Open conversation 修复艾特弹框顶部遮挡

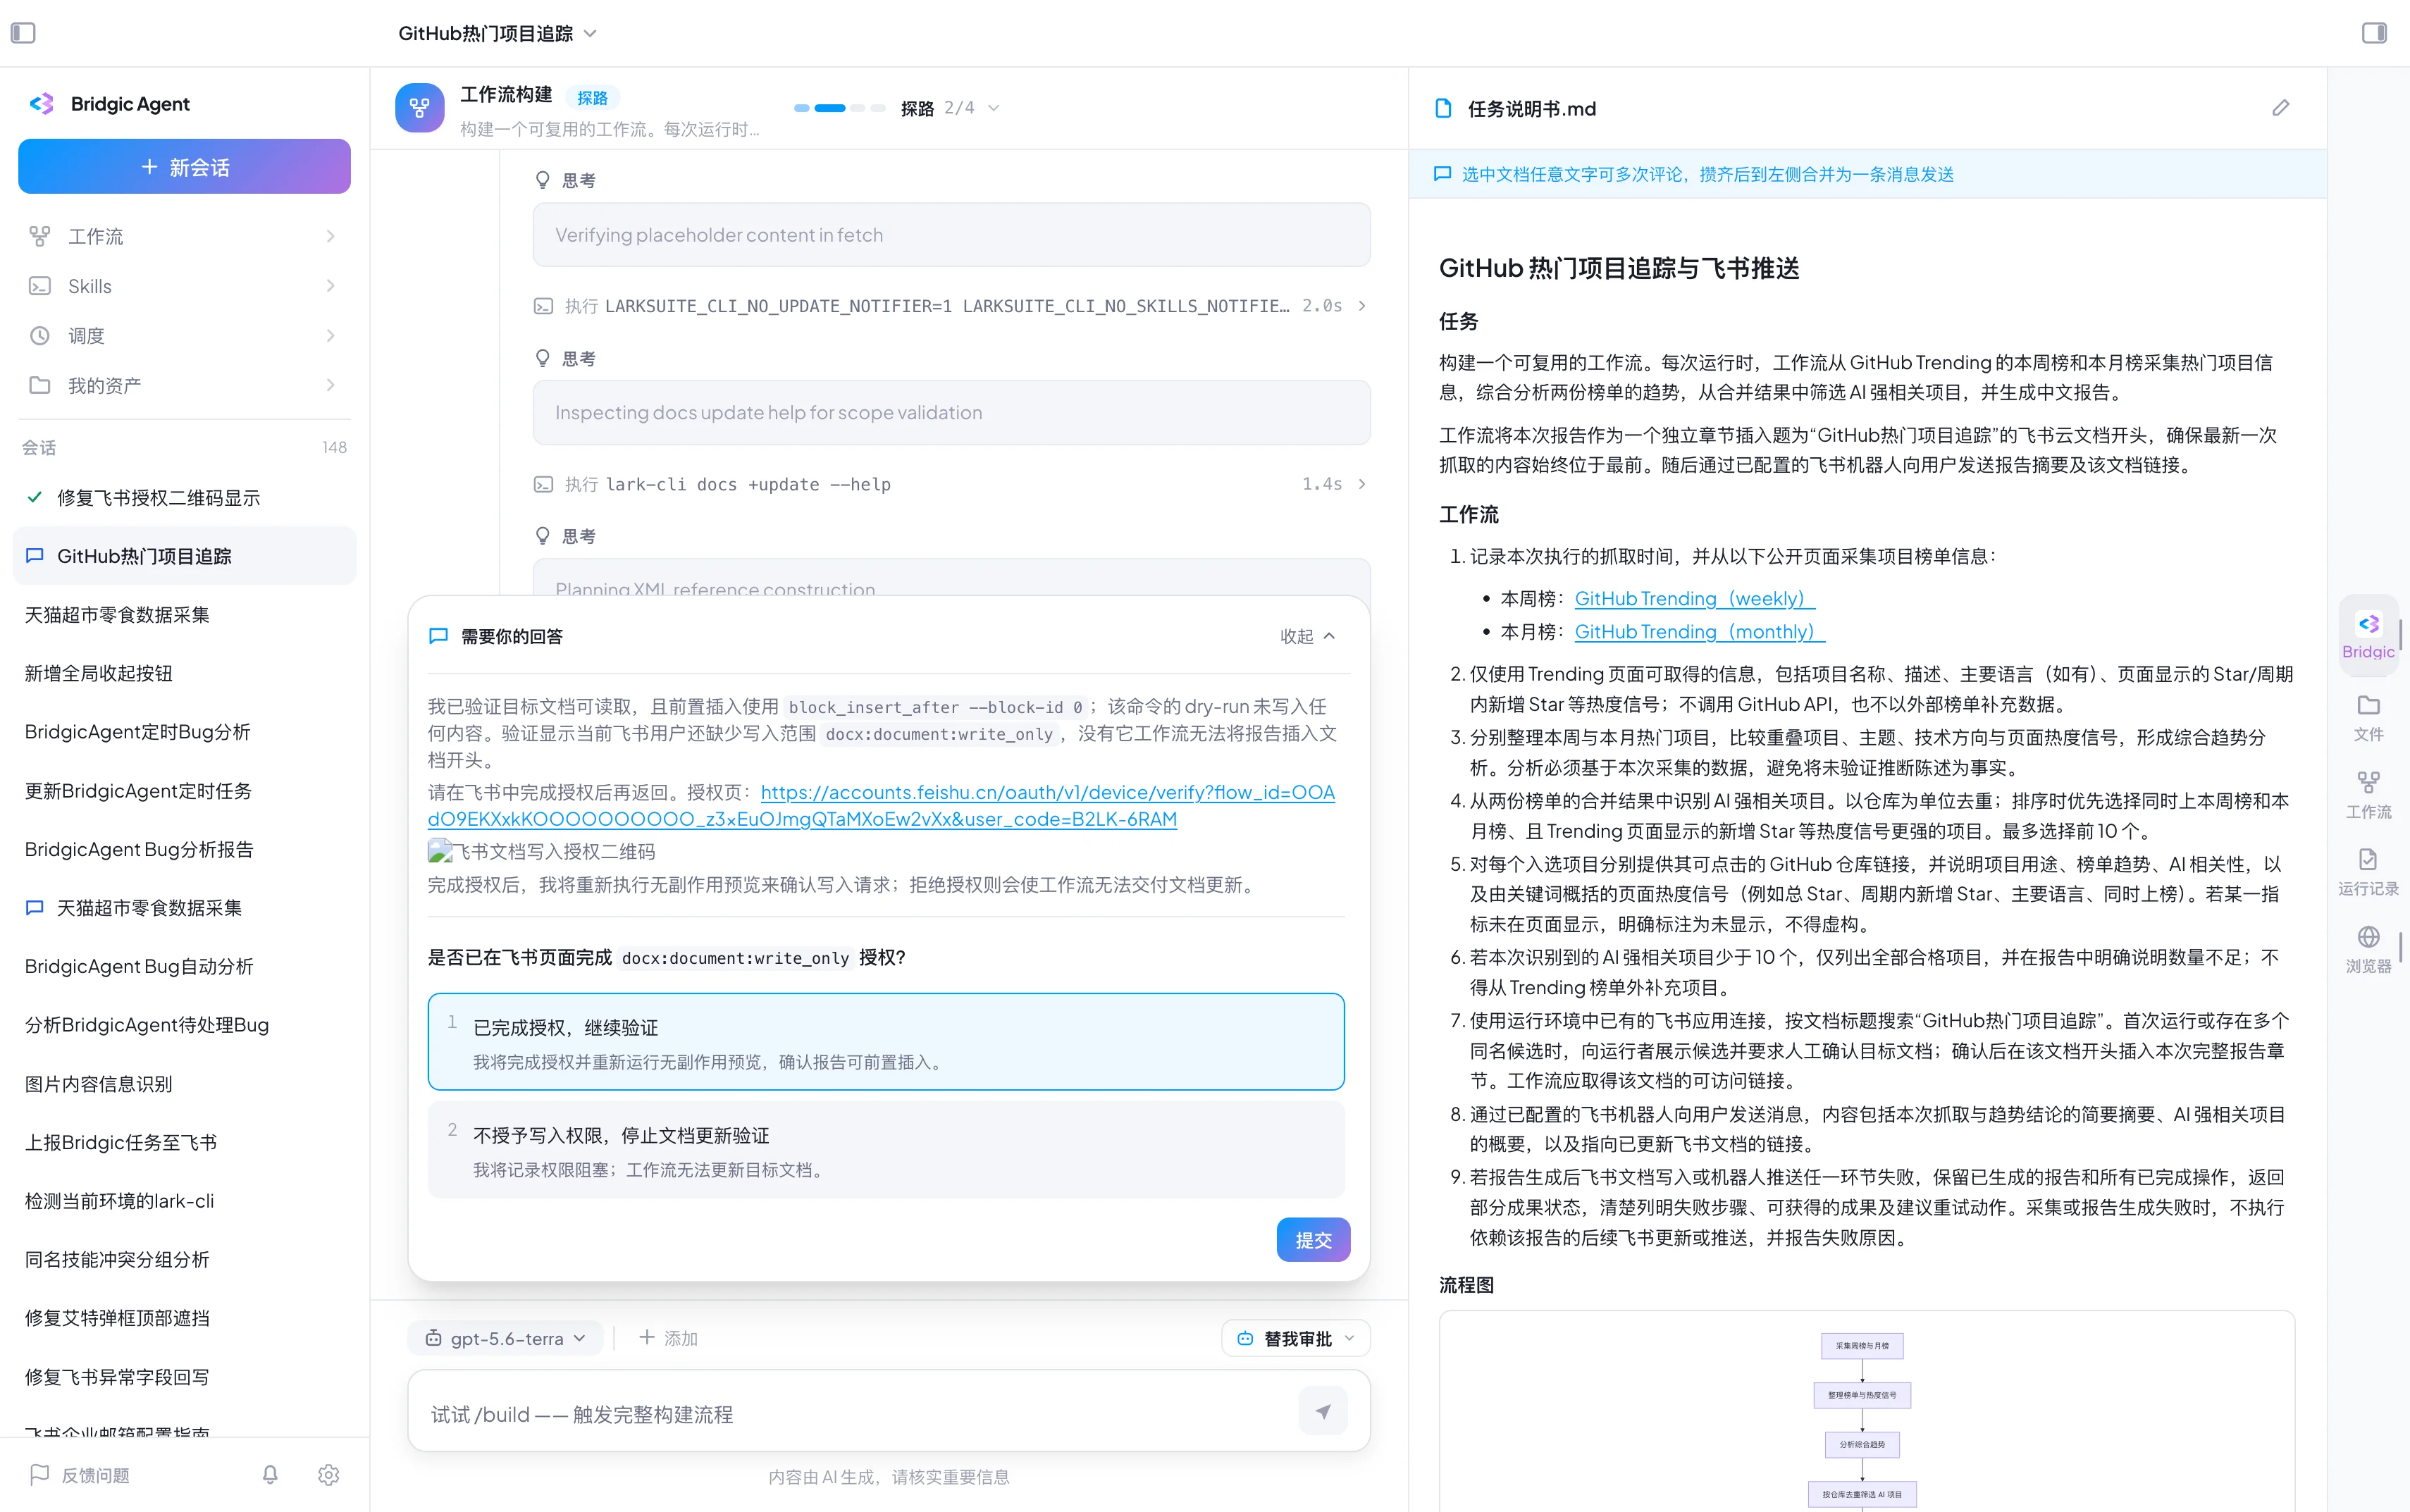coord(185,1318)
